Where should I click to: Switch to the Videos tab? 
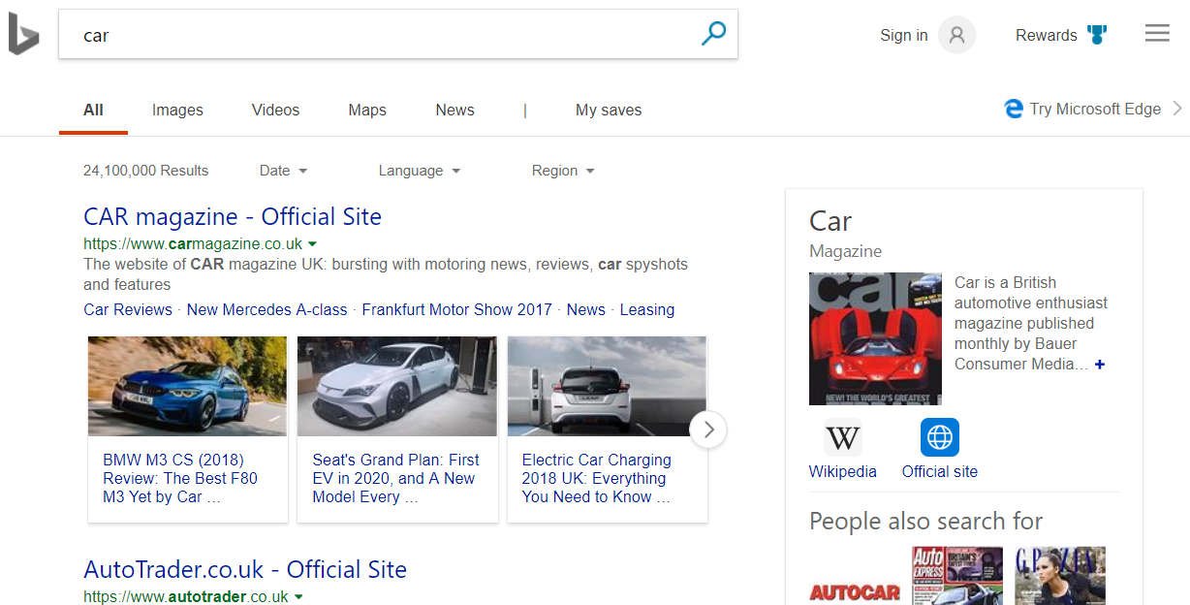click(275, 111)
